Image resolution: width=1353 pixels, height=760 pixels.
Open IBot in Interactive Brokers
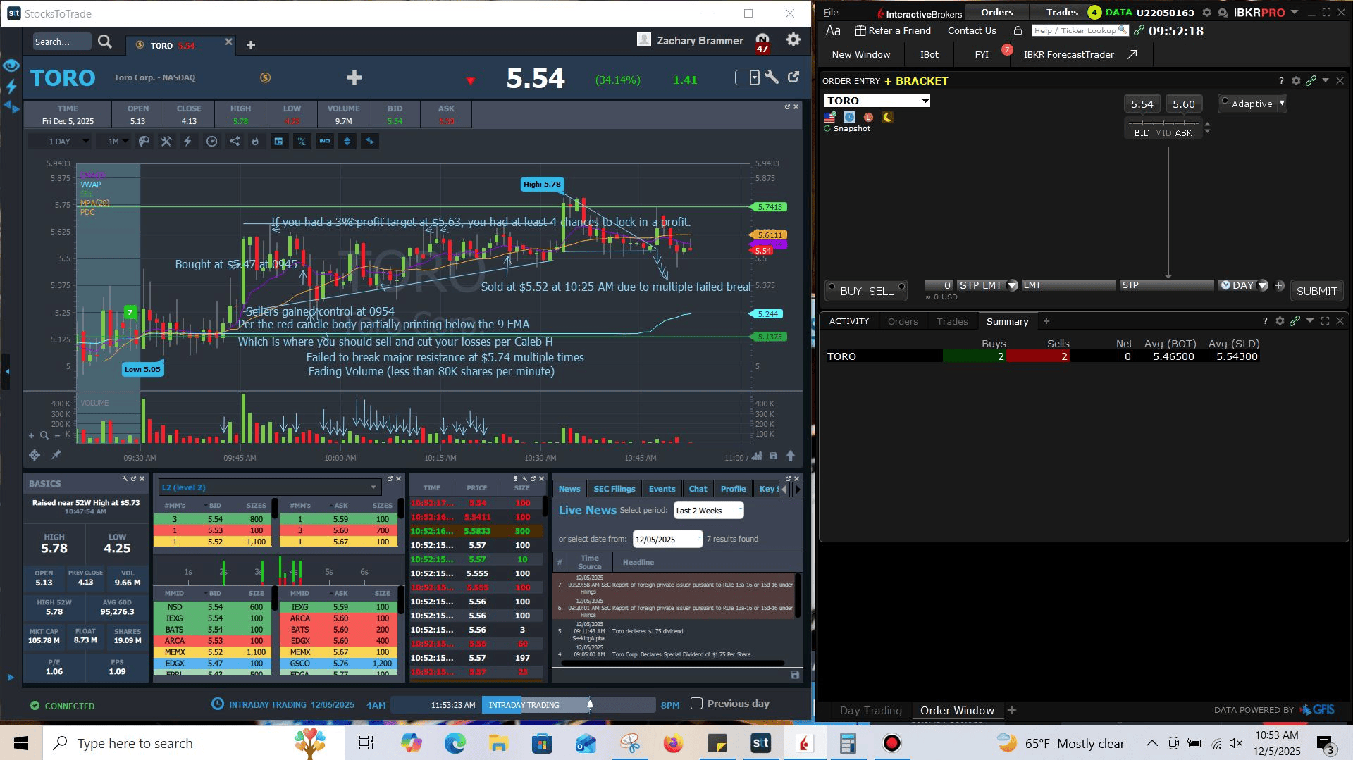[x=929, y=54]
